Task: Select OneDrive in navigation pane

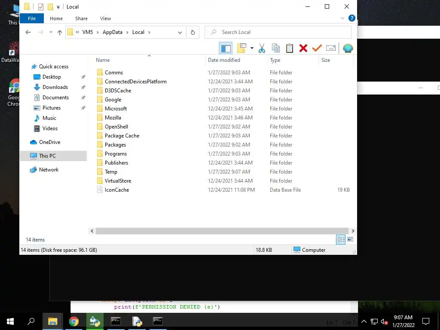Action: pyautogui.click(x=50, y=142)
